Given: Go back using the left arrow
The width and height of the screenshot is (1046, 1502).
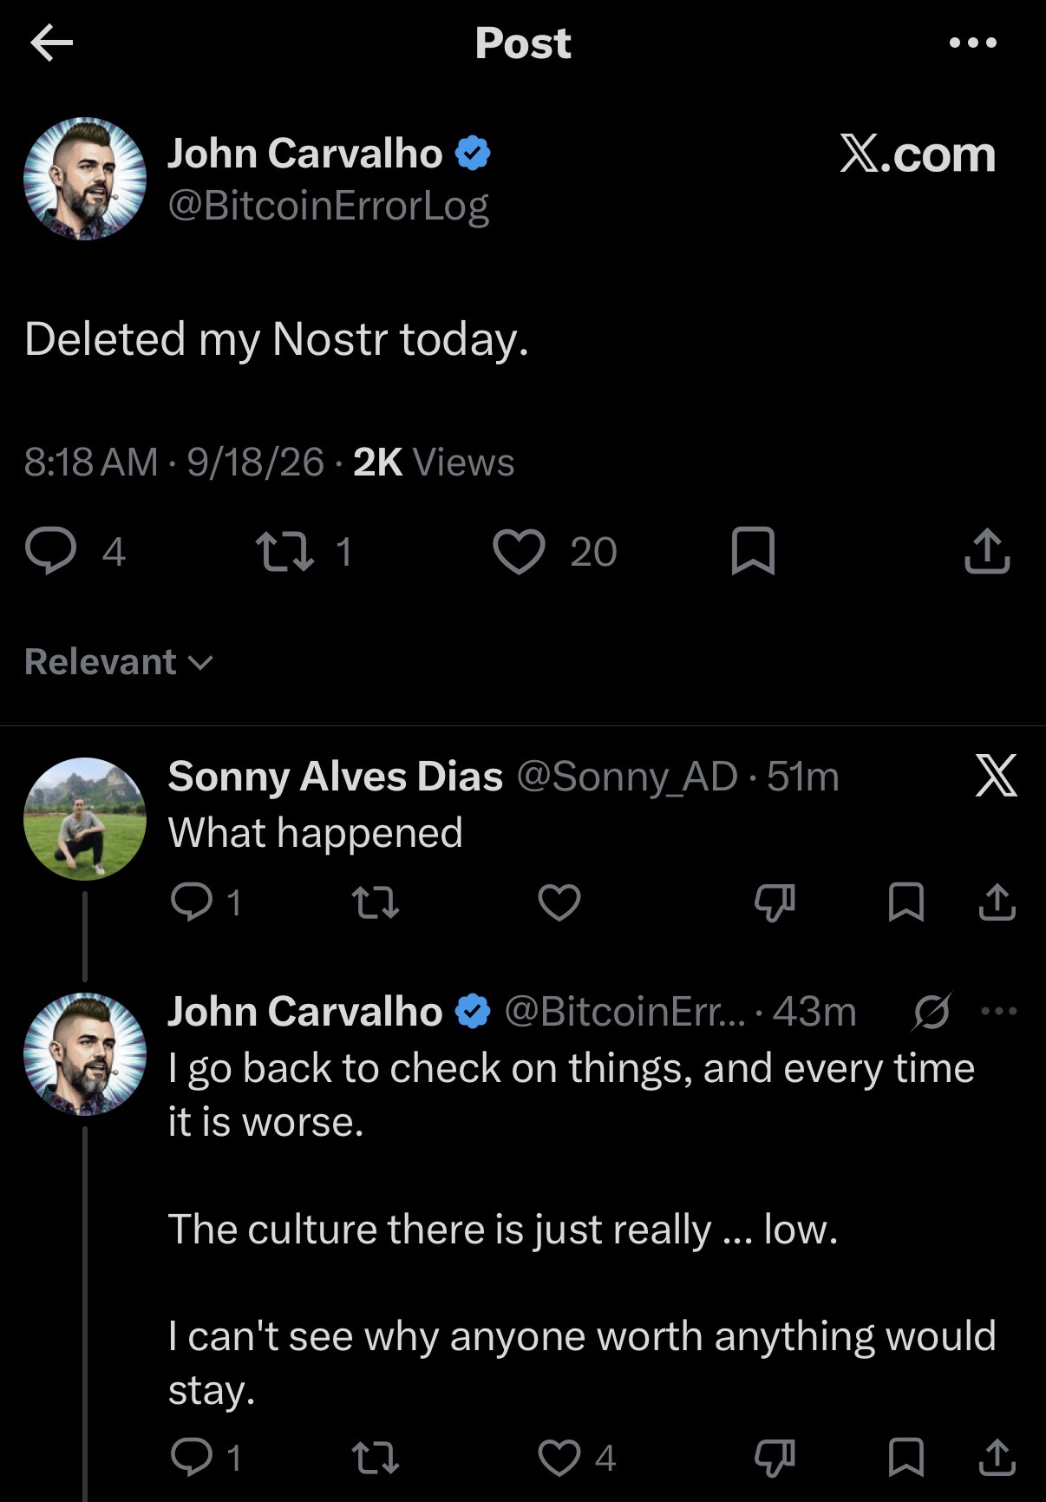Looking at the screenshot, I should coord(51,43).
